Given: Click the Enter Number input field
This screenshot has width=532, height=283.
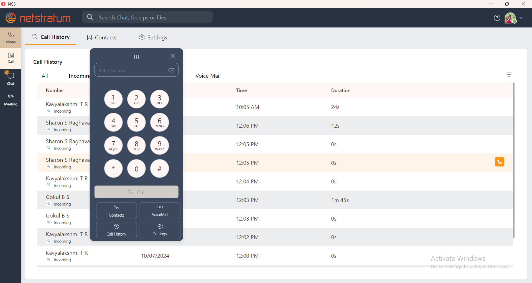Looking at the screenshot, I should (x=136, y=70).
